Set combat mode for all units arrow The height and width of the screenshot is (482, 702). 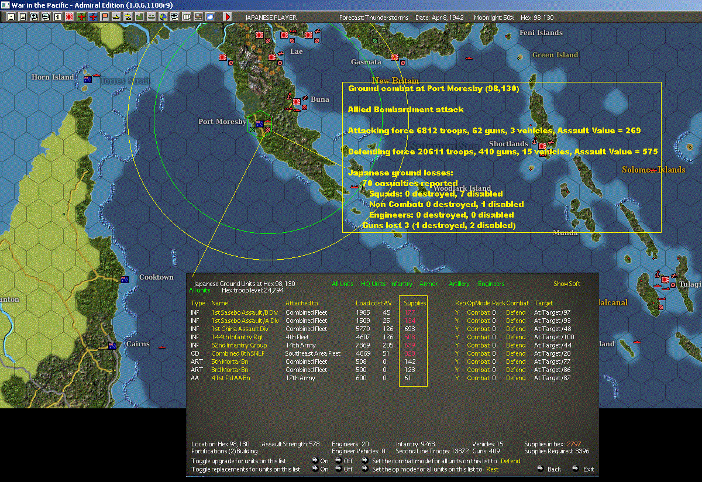366,461
